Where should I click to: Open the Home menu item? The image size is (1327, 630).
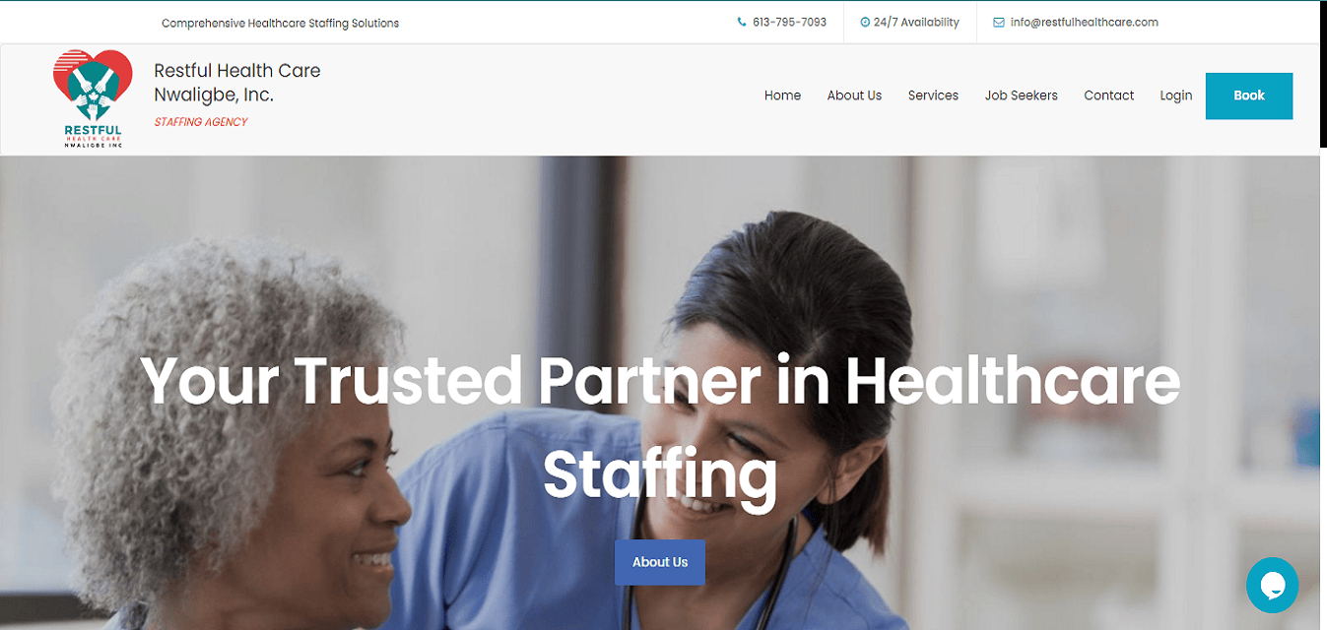point(782,95)
